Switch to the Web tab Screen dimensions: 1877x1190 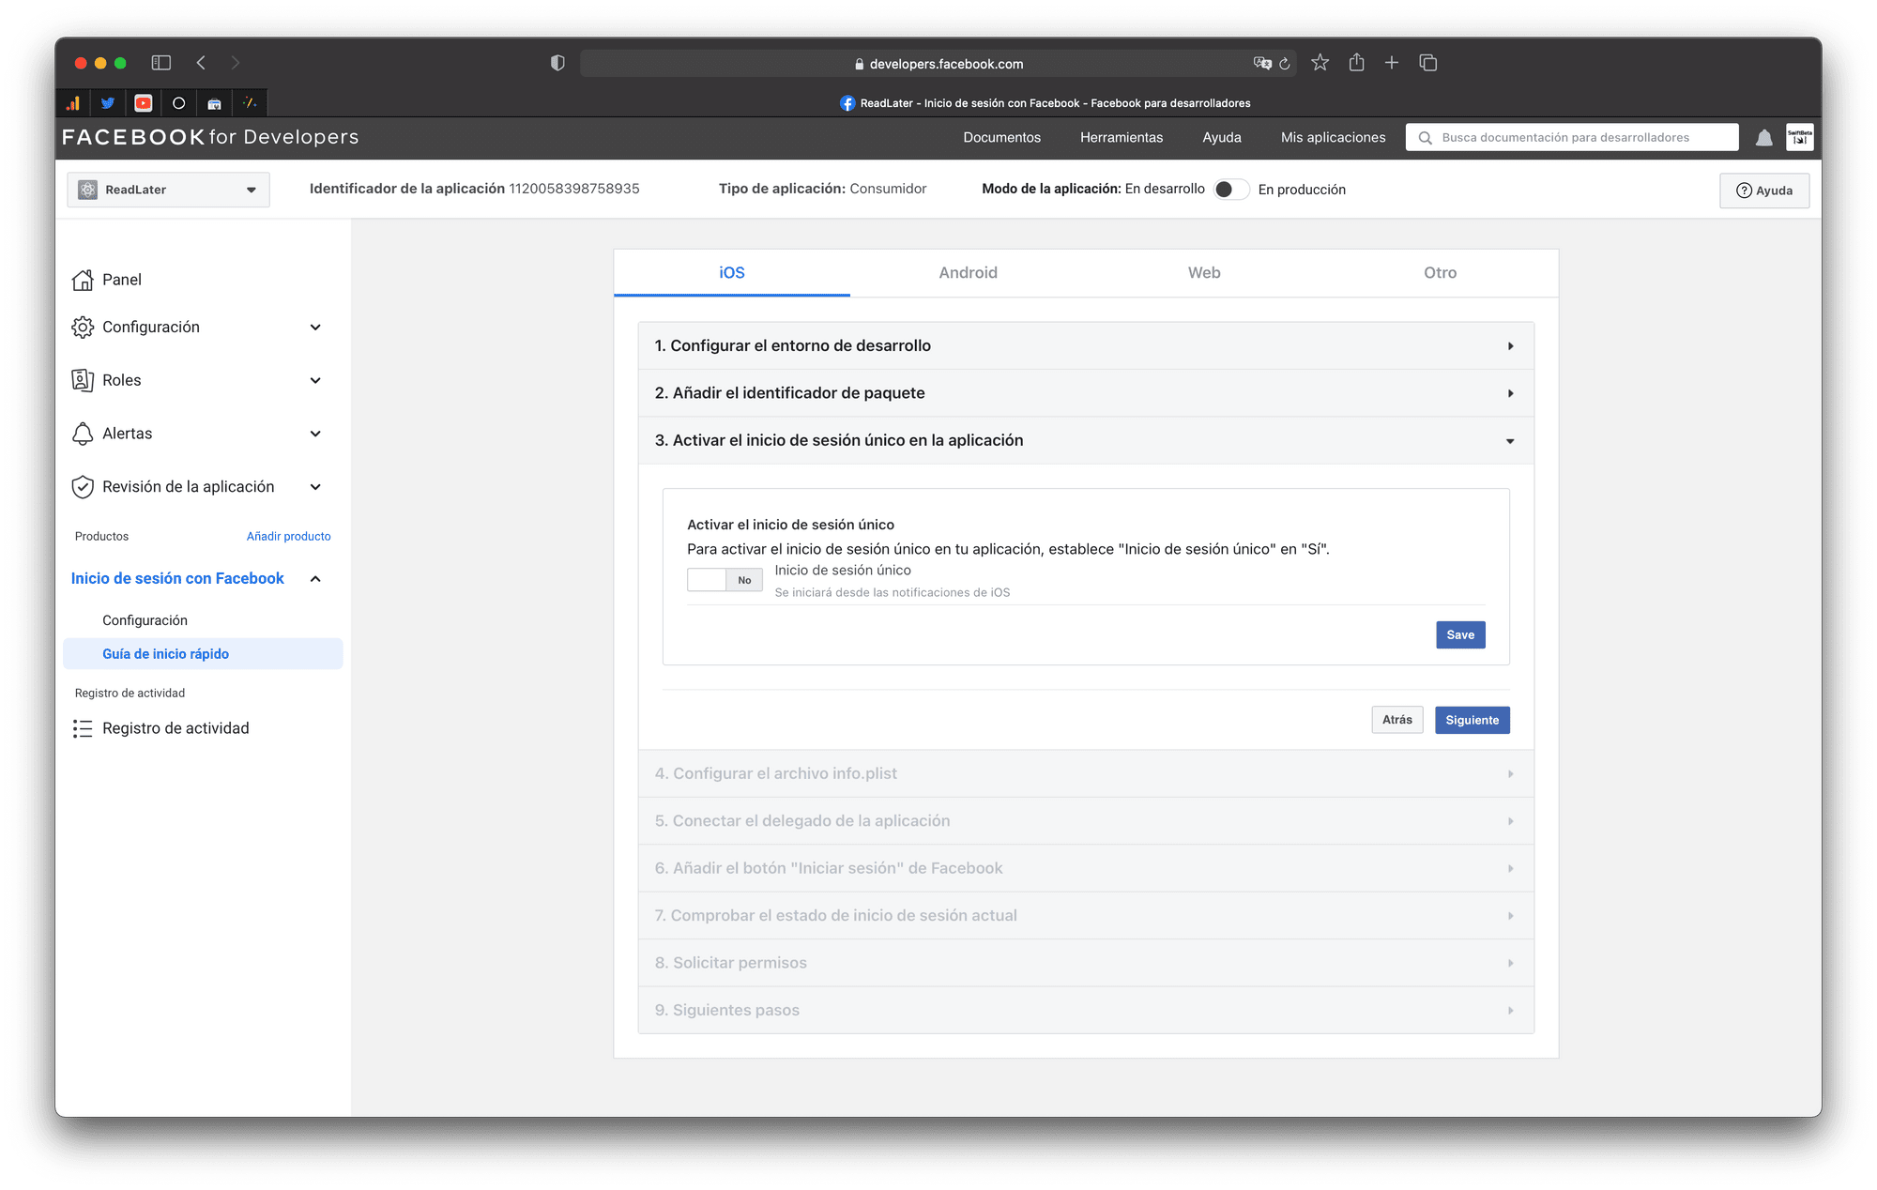pos(1204,273)
